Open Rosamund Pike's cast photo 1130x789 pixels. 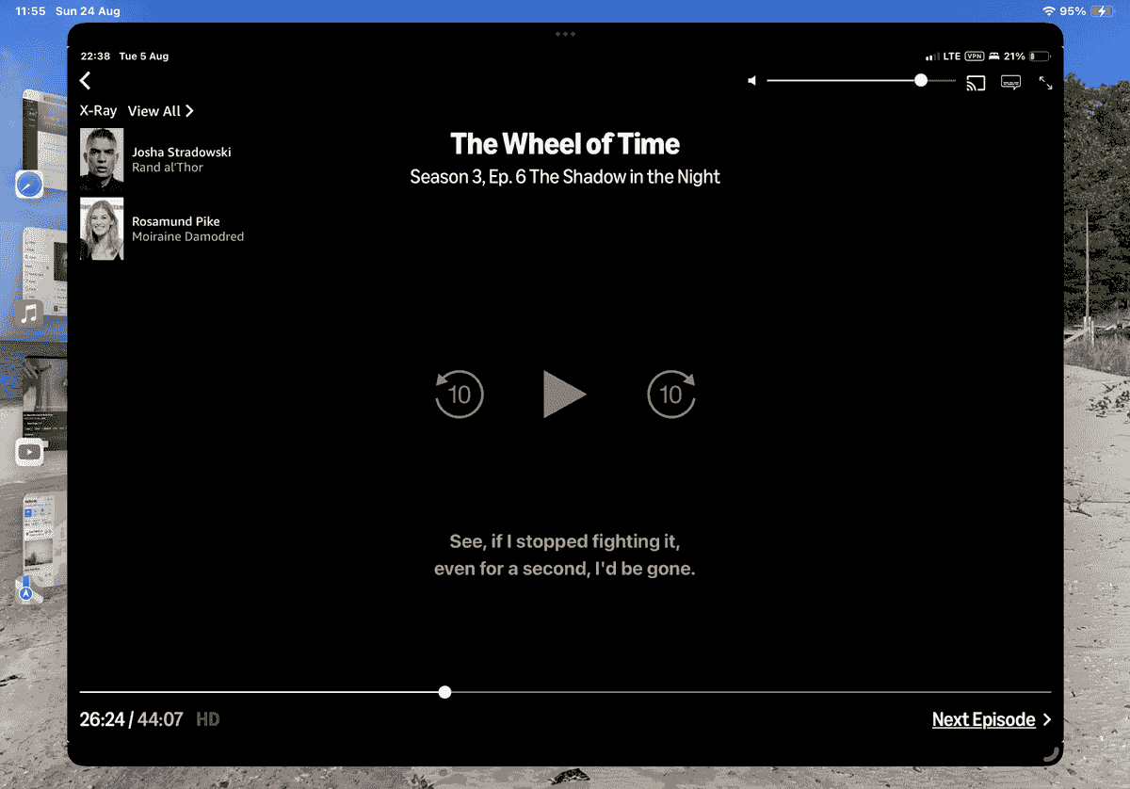102,228
